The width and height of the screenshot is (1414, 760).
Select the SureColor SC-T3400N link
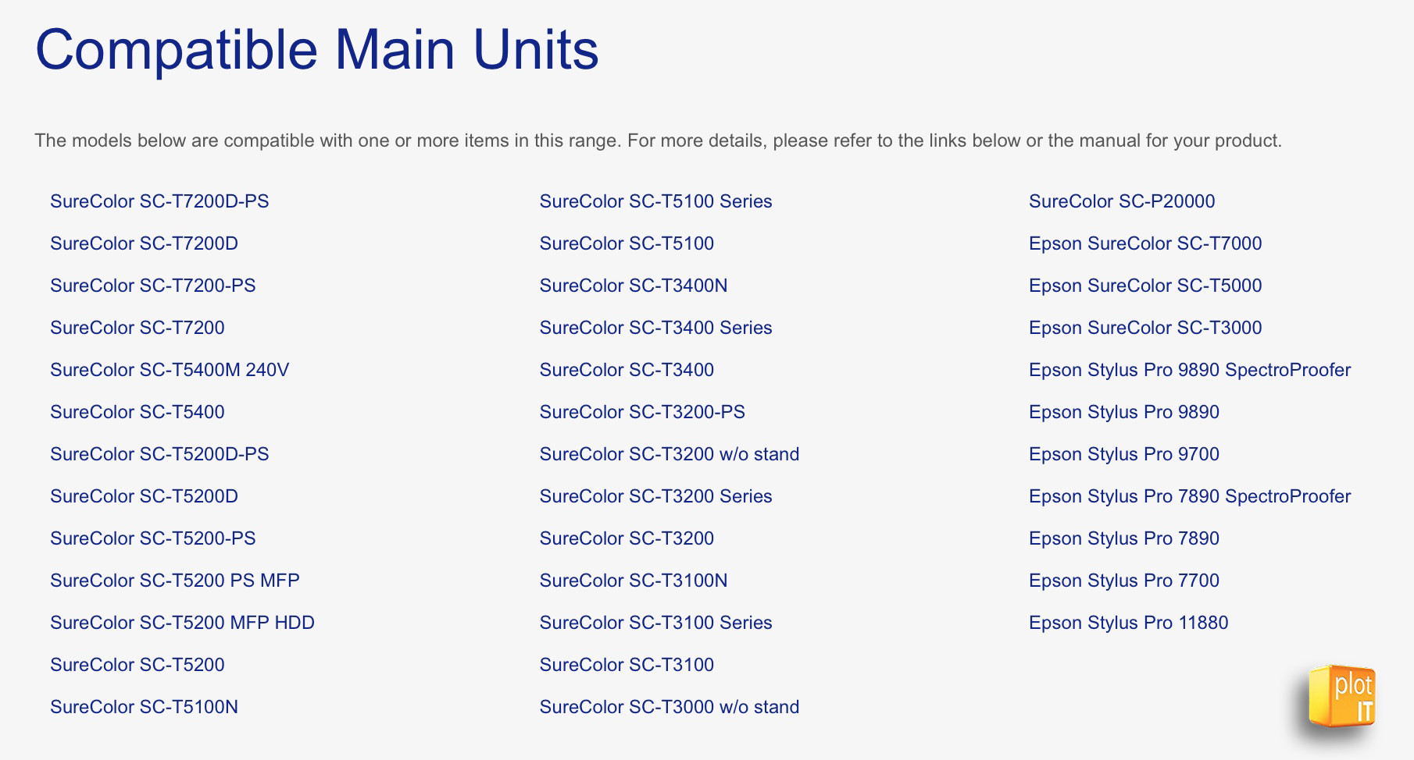(634, 286)
